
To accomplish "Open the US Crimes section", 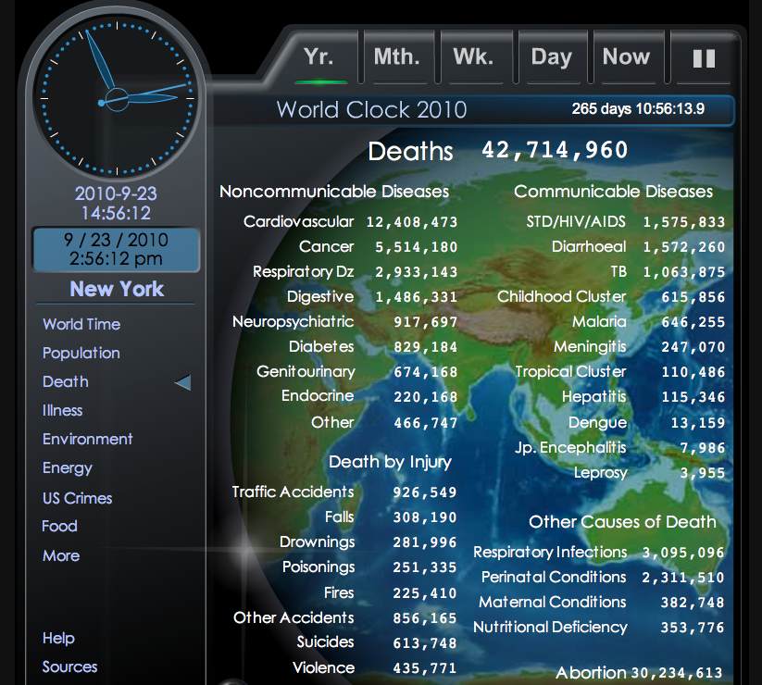I will pyautogui.click(x=77, y=498).
